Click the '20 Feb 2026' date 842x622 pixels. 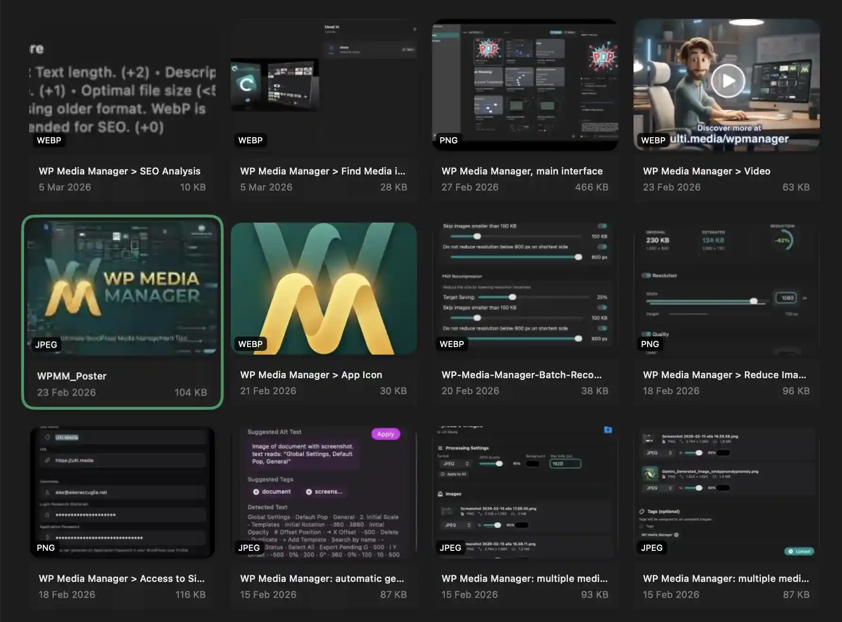[470, 391]
